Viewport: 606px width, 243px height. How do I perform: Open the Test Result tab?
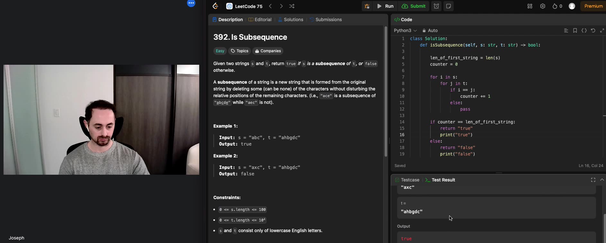point(440,180)
